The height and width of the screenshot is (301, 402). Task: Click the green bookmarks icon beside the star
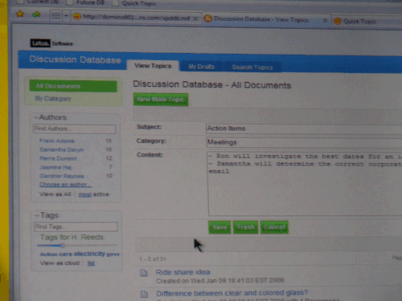coord(36,14)
